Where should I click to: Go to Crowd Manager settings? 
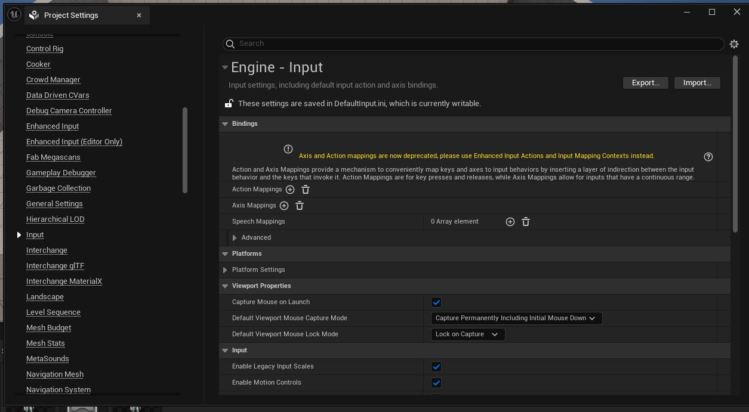(53, 80)
